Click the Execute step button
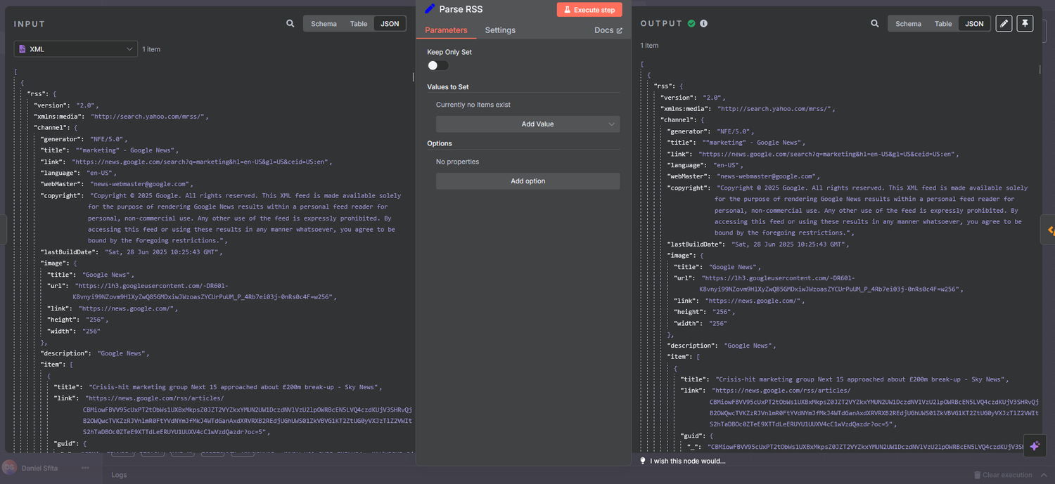The image size is (1055, 484). pyautogui.click(x=589, y=9)
